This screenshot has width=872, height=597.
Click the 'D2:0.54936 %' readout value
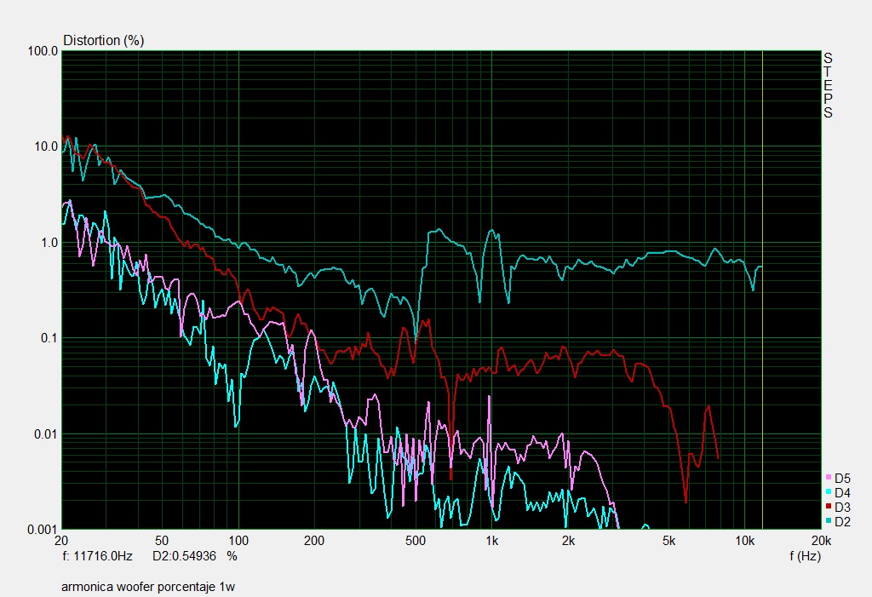point(195,556)
